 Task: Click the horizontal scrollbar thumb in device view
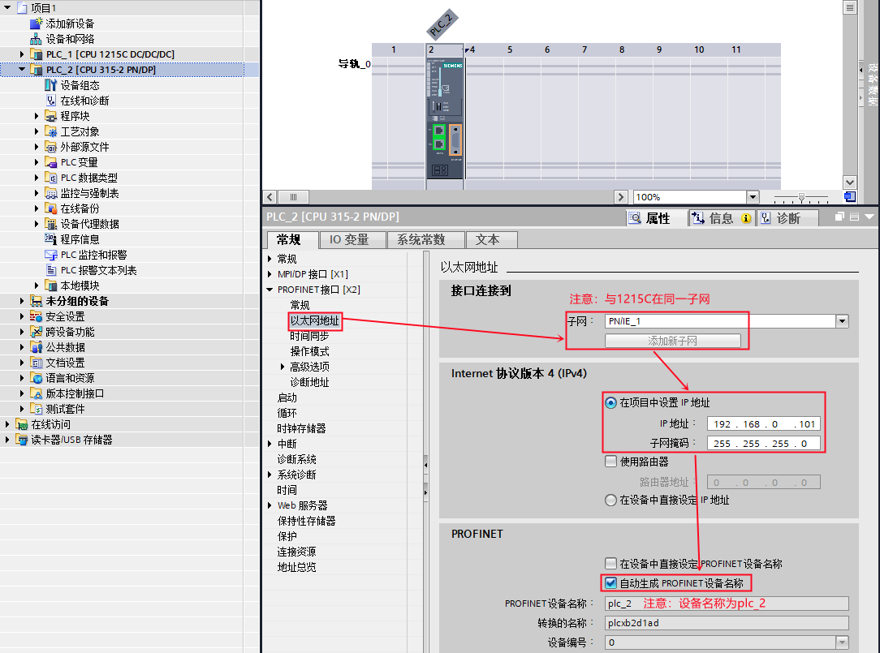(x=293, y=197)
